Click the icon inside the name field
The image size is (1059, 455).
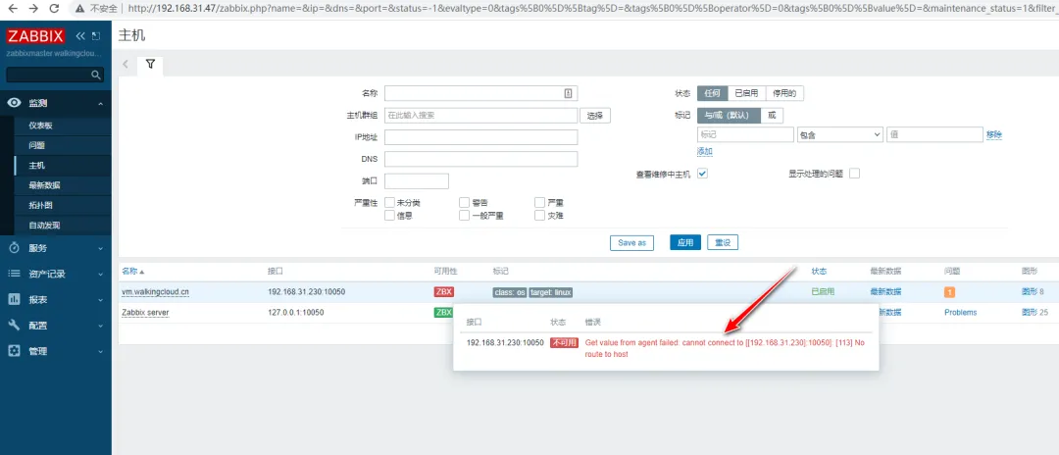click(568, 93)
